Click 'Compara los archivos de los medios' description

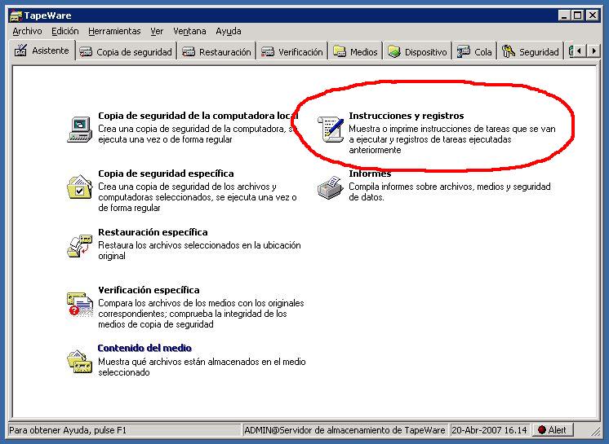201,314
